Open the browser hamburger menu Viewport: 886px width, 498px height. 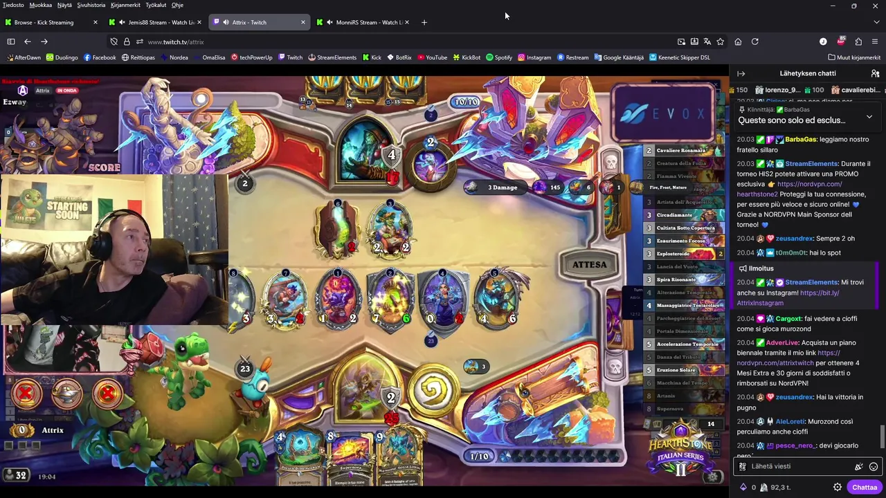tap(875, 41)
